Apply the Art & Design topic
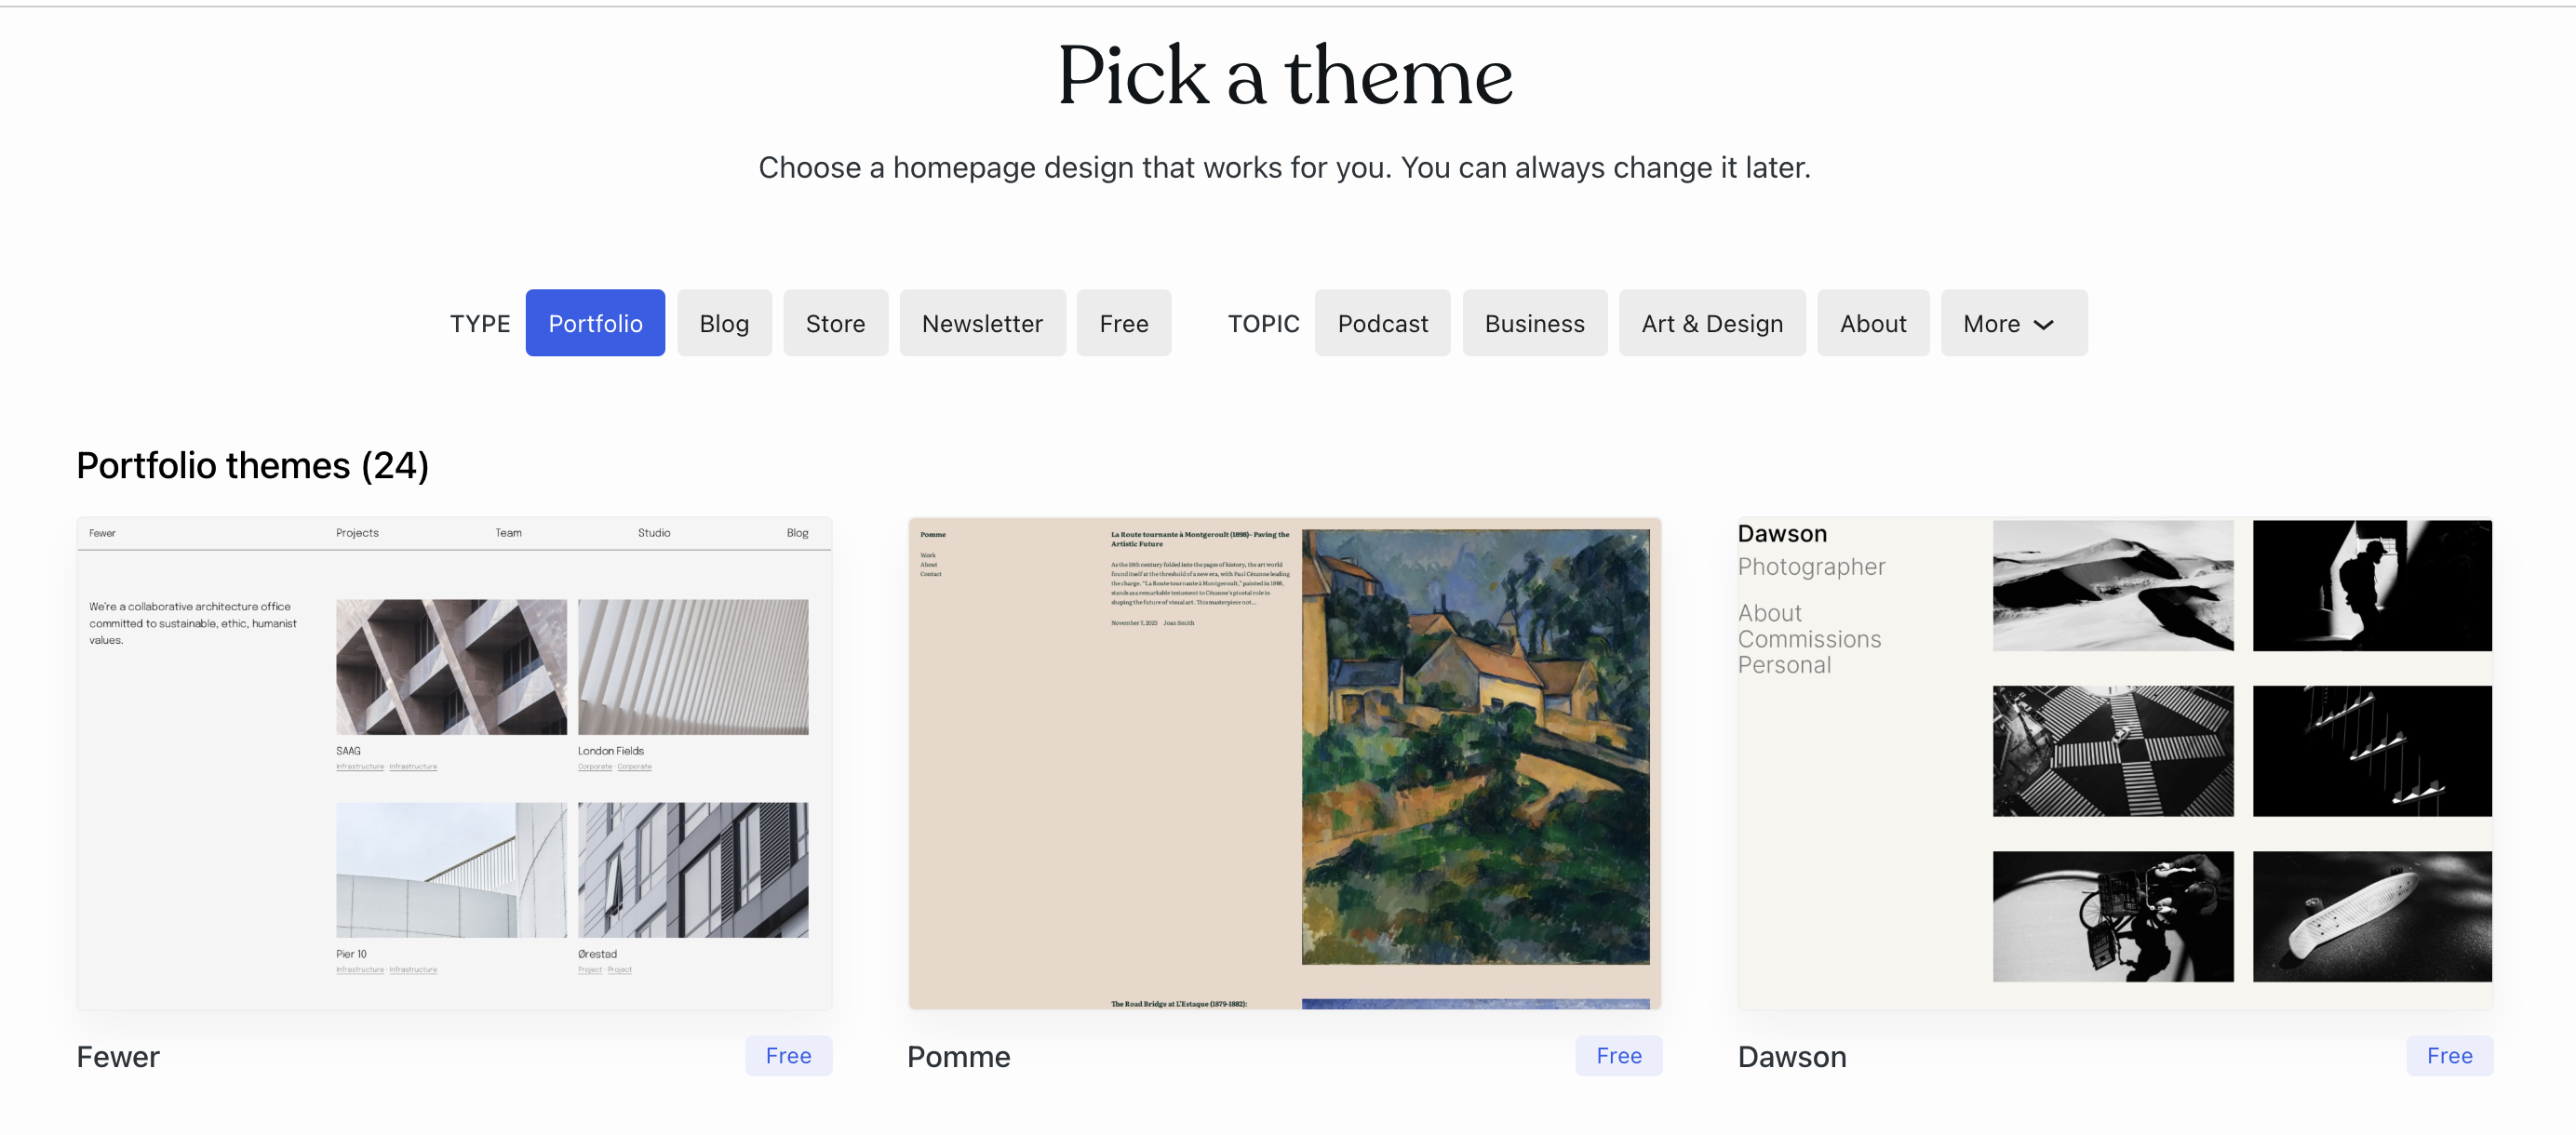 tap(1711, 323)
